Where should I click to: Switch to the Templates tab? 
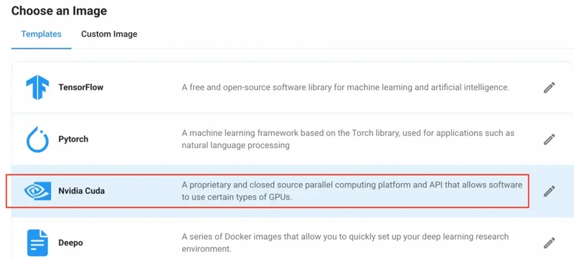click(42, 34)
